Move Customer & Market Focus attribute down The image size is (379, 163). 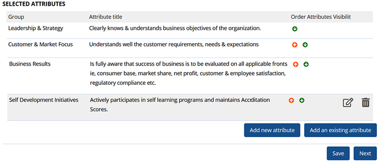tap(305, 45)
